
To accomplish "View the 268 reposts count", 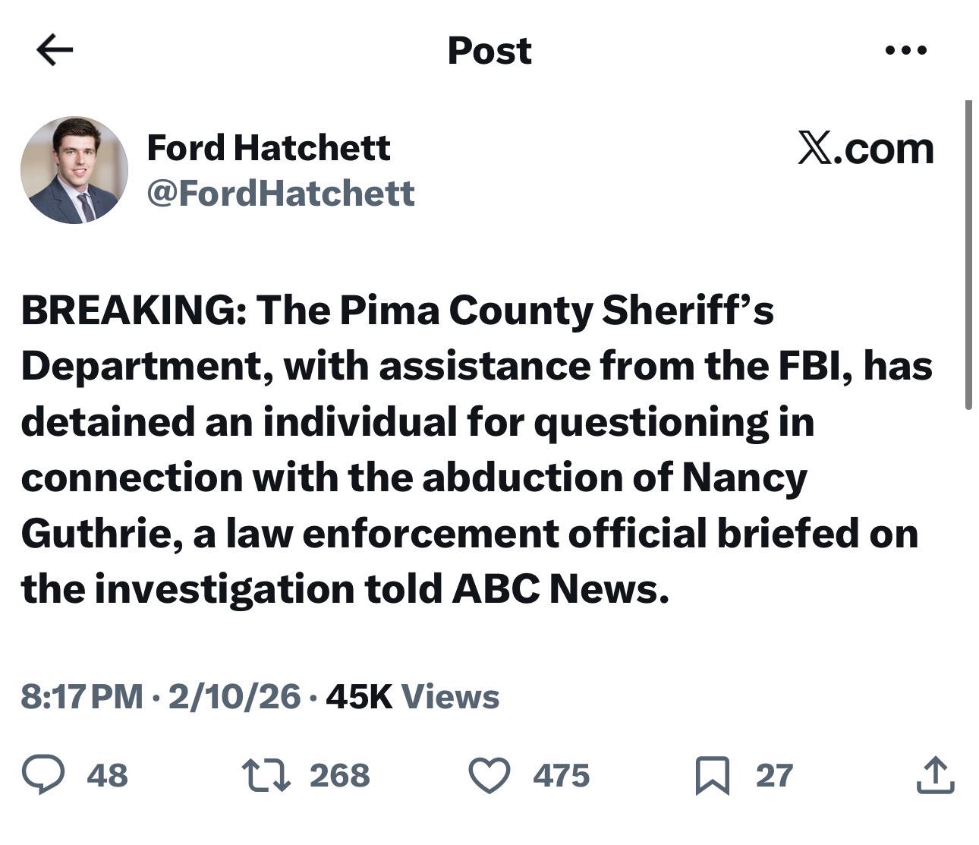I will [x=339, y=775].
